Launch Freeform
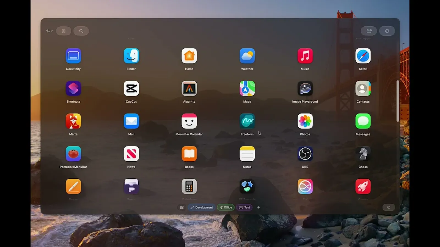Image resolution: width=440 pixels, height=247 pixels. pos(247,121)
